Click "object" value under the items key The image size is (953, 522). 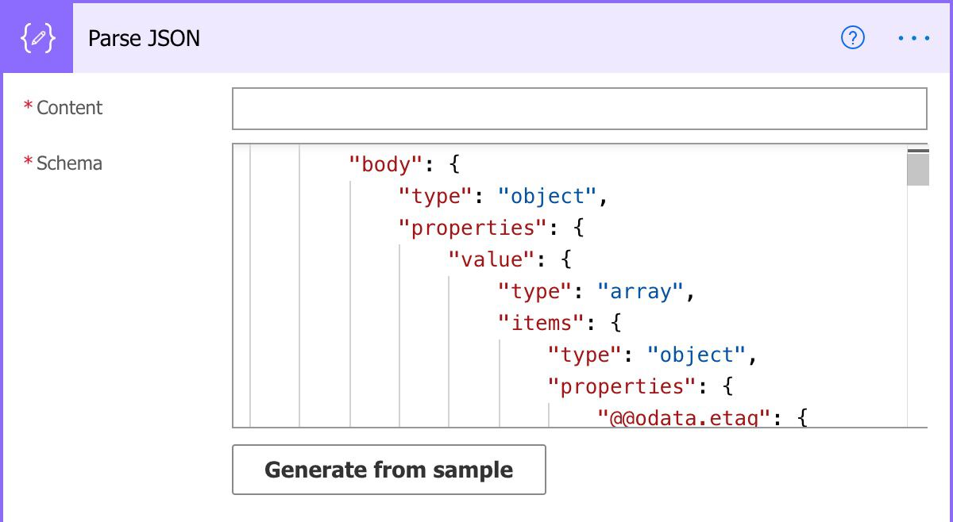[x=697, y=355]
